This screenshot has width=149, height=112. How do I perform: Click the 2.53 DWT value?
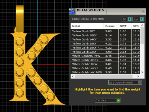click(123, 72)
